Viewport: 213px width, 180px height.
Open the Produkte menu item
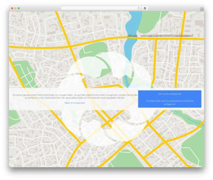(x=158, y=35)
